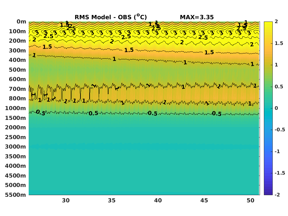The height and width of the screenshot is (216, 288).
Task: Select the '5000m' depth axis label
Action: click(15, 185)
